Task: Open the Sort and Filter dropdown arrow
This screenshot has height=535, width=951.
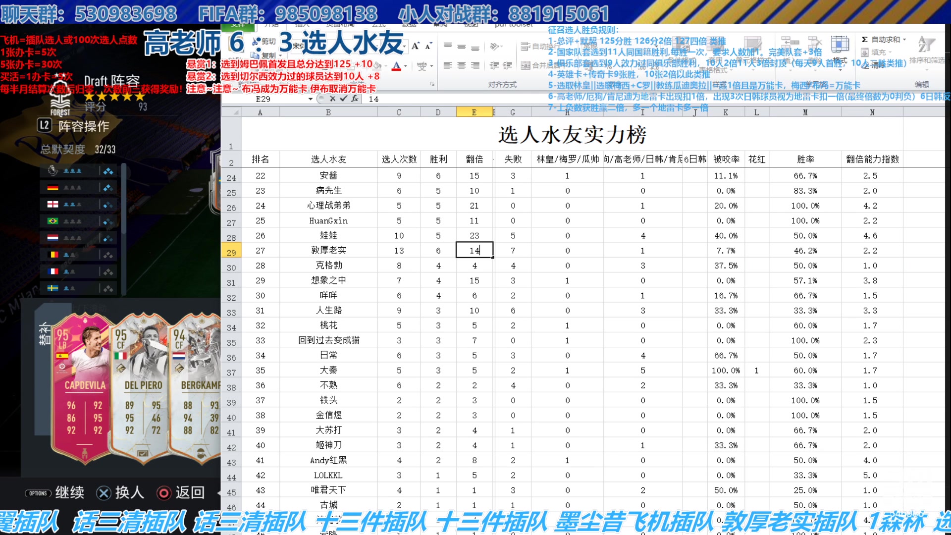Action: pos(926,69)
